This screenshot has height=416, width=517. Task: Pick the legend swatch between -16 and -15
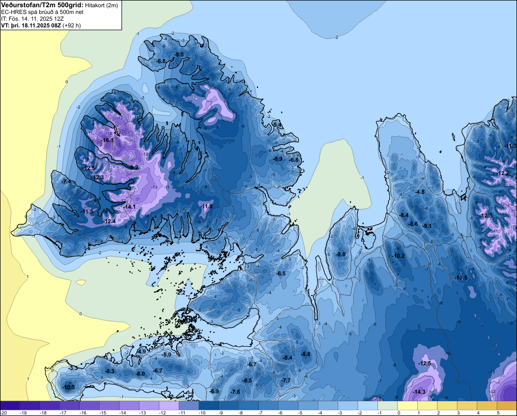[x=89, y=405]
